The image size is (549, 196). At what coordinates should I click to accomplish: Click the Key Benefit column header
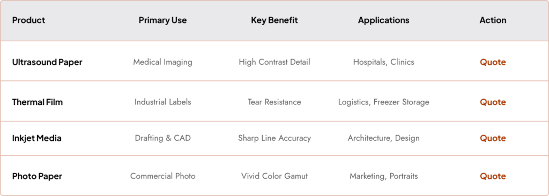(x=274, y=20)
